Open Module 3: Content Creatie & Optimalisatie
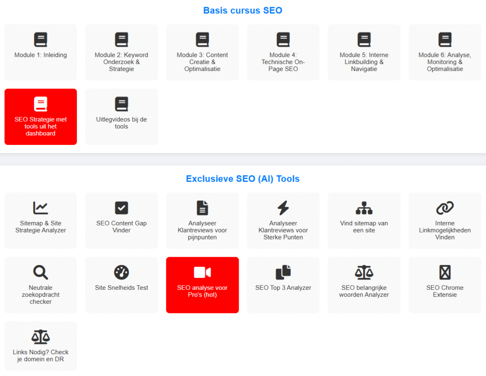 tap(202, 52)
